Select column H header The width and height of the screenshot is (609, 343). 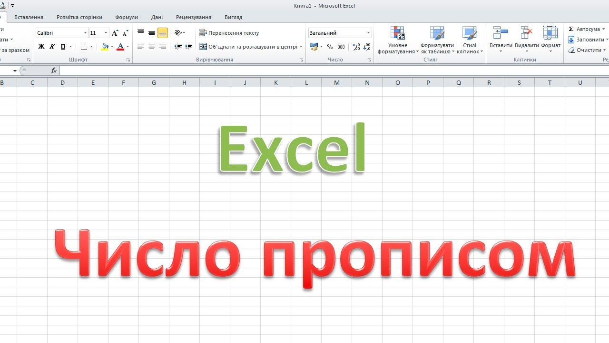(x=184, y=82)
